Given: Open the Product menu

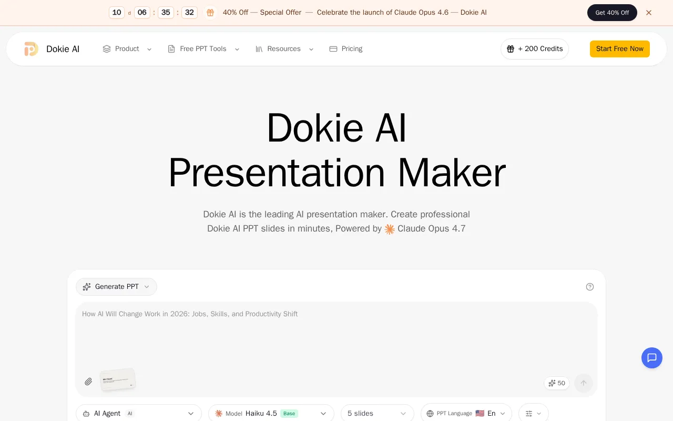Looking at the screenshot, I should coord(127,49).
